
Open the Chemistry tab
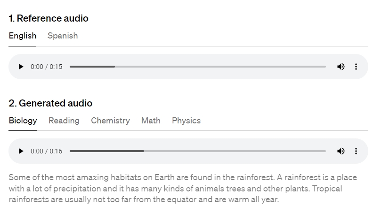tap(110, 121)
